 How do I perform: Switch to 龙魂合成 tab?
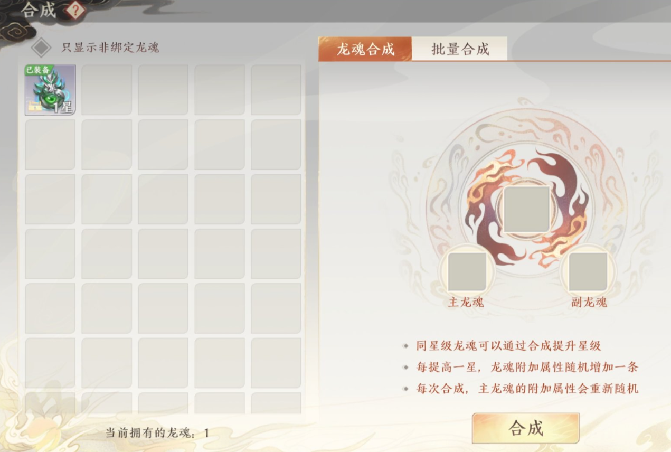[365, 49]
